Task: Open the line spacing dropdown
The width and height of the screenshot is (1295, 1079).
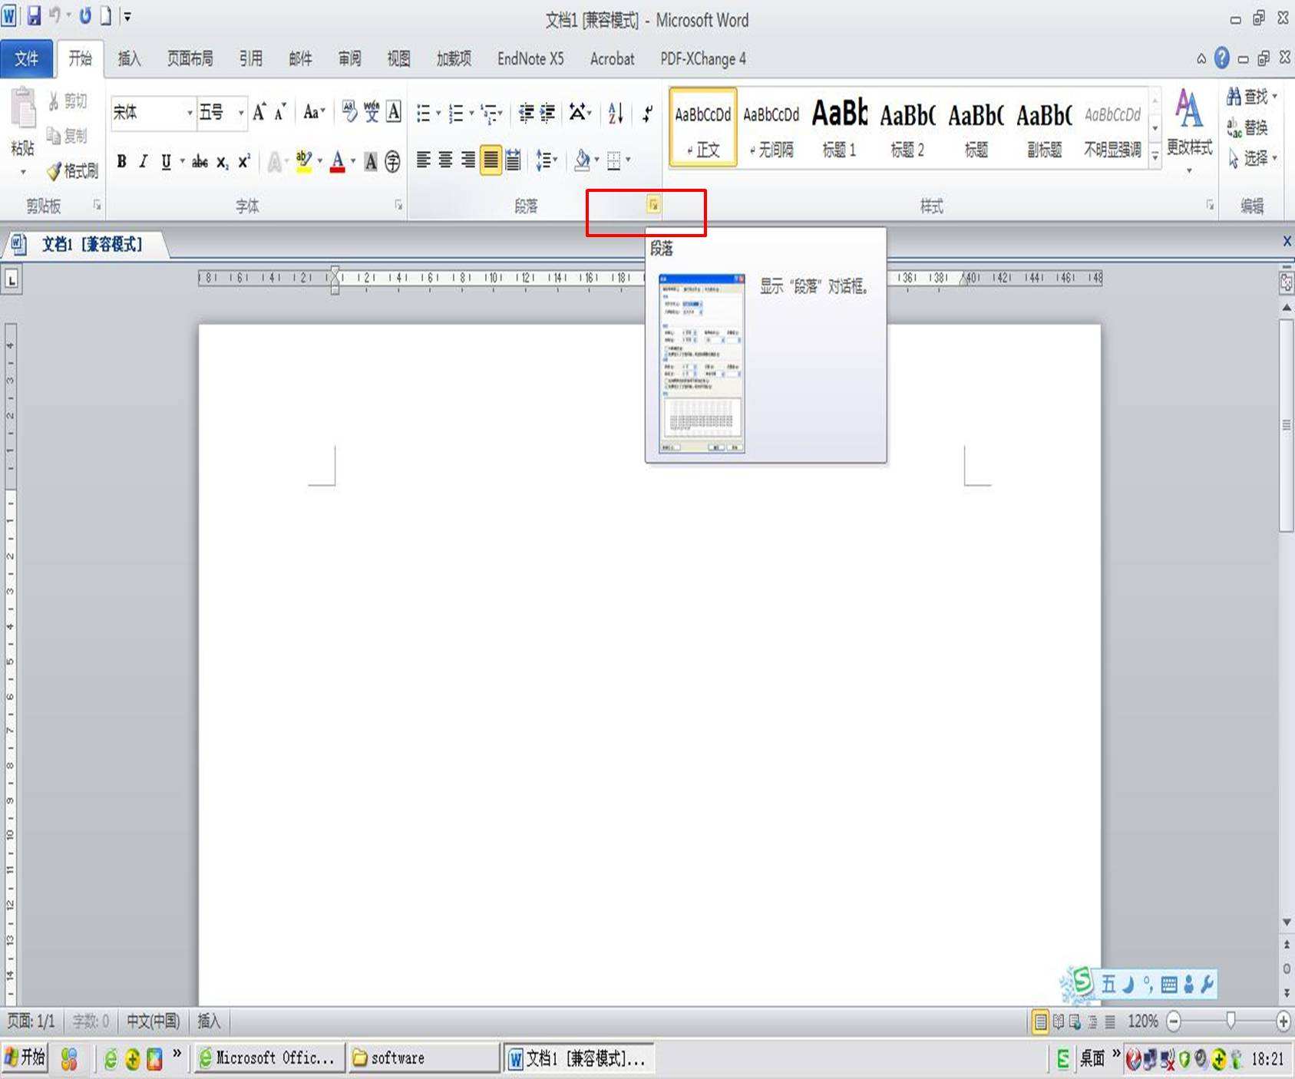Action: click(547, 160)
